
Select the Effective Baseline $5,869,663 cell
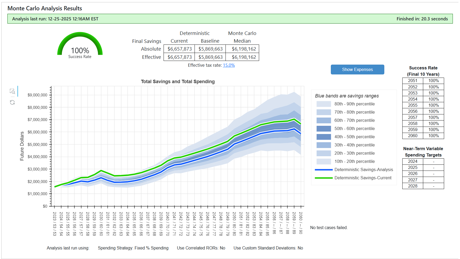210,57
